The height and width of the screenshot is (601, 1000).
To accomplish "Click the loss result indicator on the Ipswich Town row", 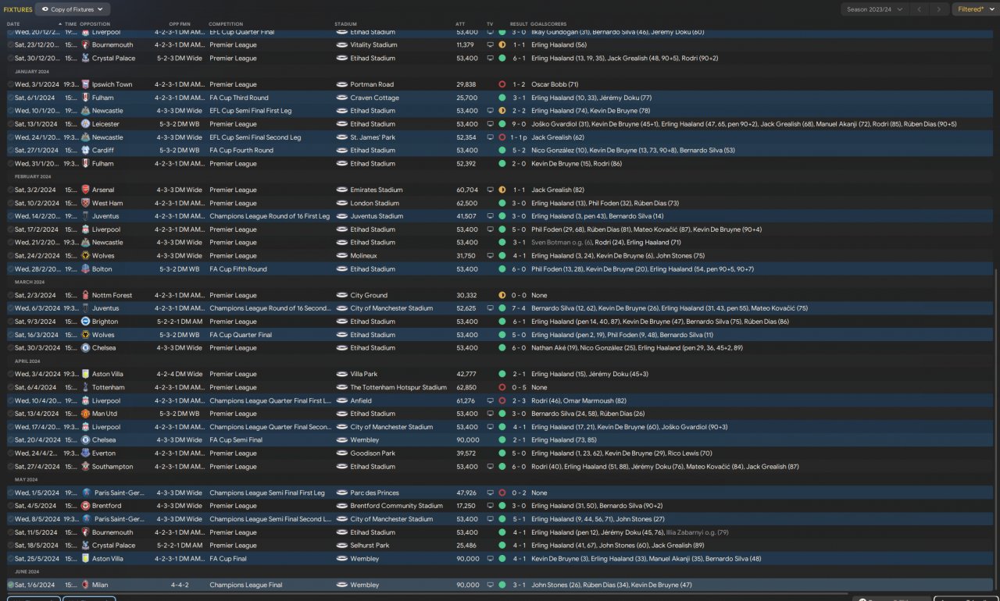I will click(502, 84).
